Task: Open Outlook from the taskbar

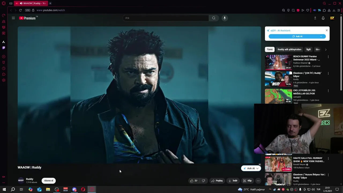Action: click(39, 190)
